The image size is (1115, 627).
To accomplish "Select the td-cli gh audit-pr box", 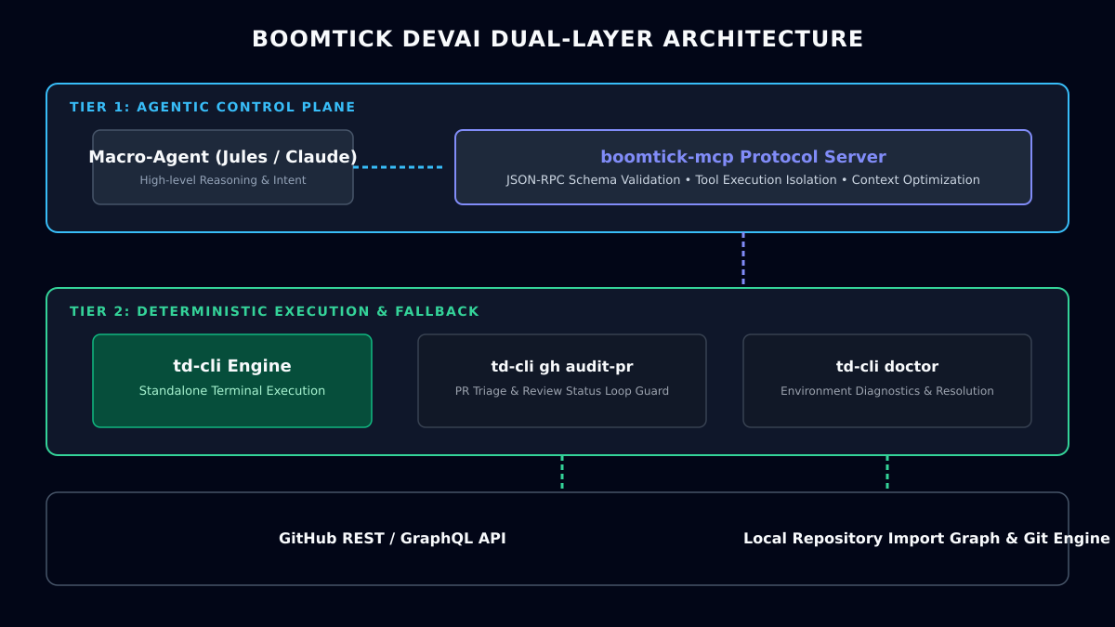I will coord(562,381).
